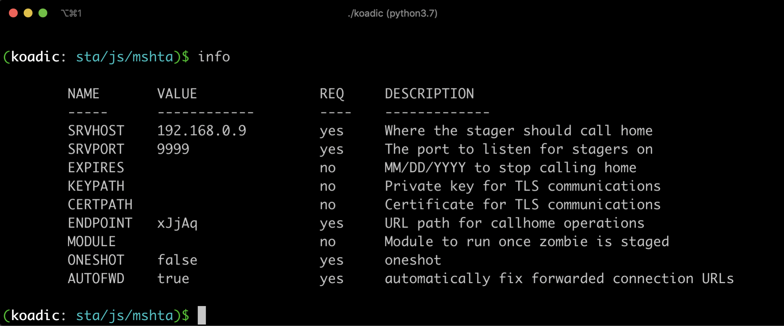Viewport: 784px width, 326px height.
Task: Click the KEYPATH option name
Action: pos(96,186)
